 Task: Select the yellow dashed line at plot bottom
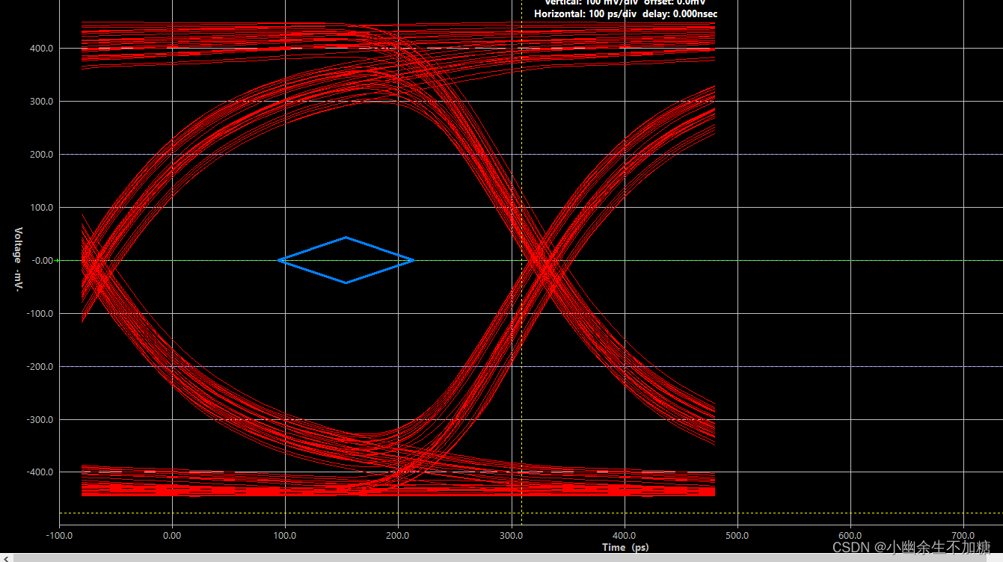[x=530, y=513]
